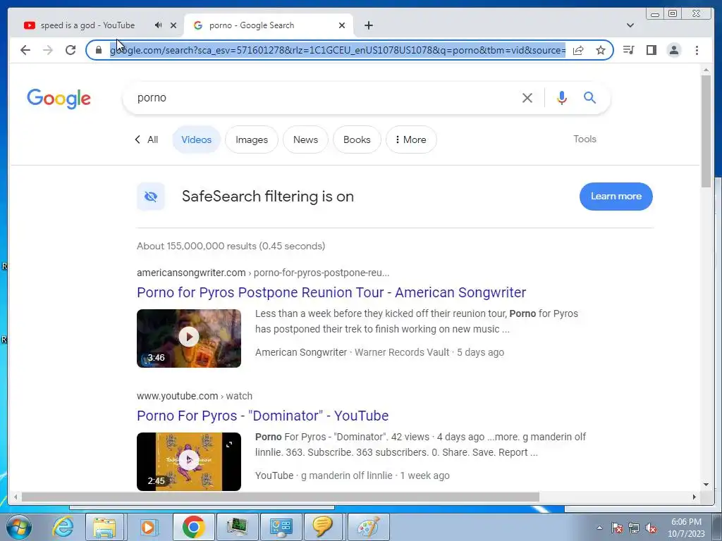The height and width of the screenshot is (541, 722).
Task: Close the speed is a god YouTube tab
Action: coord(173,25)
